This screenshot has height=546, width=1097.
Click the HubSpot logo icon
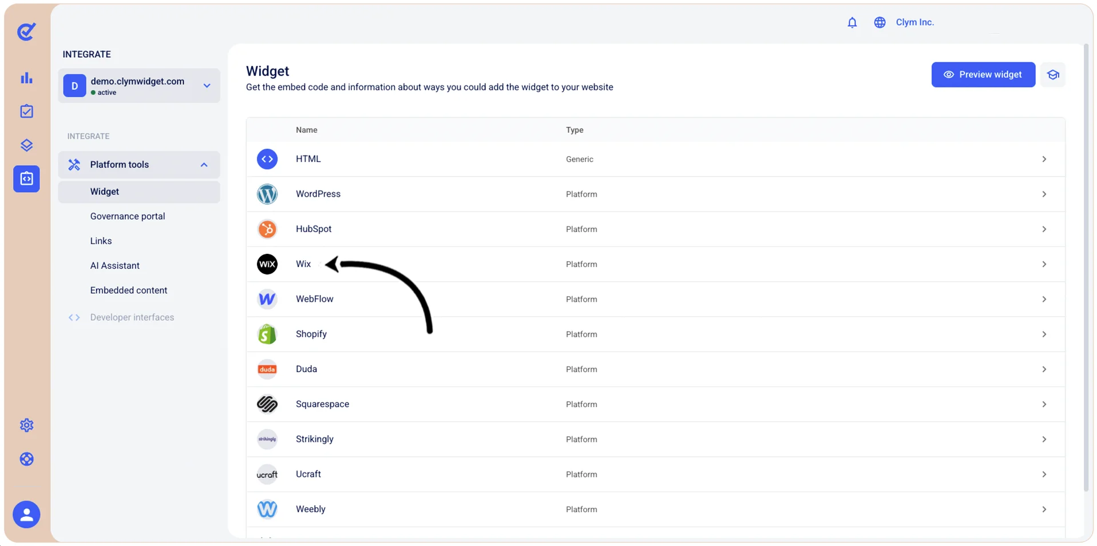pyautogui.click(x=267, y=229)
